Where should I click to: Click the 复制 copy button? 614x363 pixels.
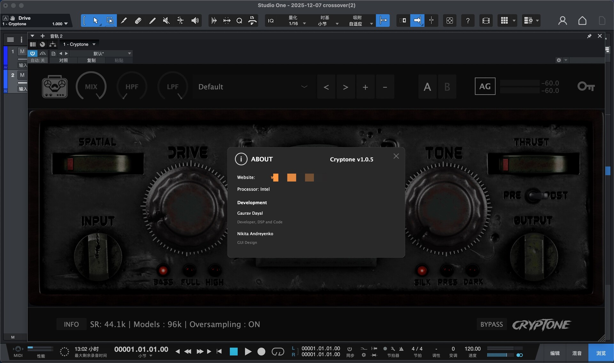[91, 60]
